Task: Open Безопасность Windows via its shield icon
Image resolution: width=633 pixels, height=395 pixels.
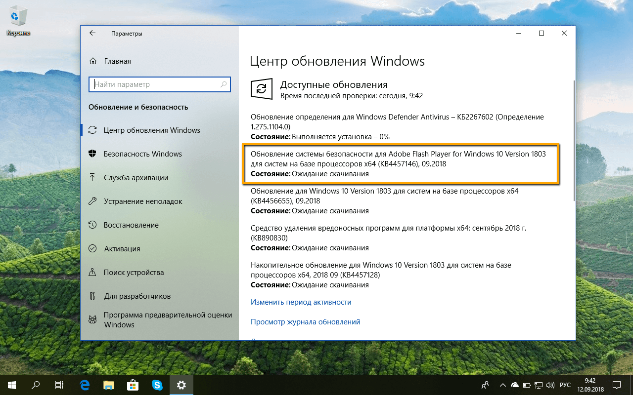Action: point(92,154)
